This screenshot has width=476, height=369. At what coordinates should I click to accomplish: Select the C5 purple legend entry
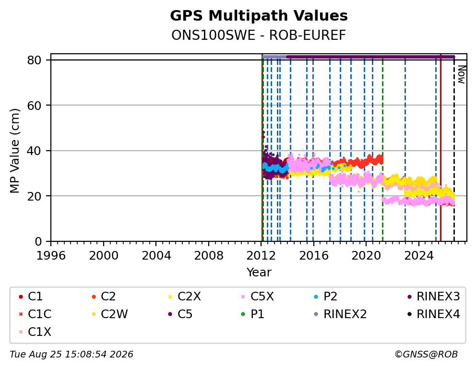tap(180, 314)
